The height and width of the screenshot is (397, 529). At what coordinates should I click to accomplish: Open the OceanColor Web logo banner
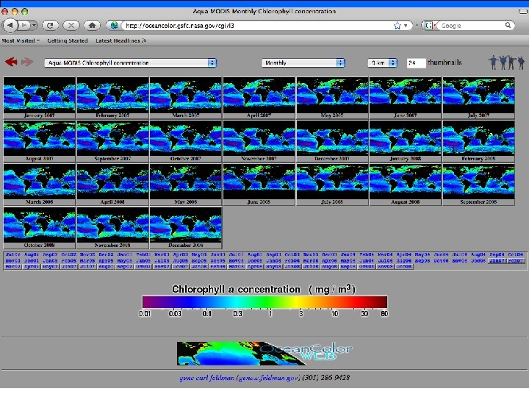(264, 353)
